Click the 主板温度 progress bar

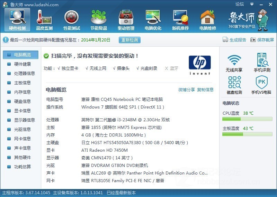point(247,134)
